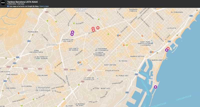The width and height of the screenshot is (200, 107).
Task: Click the LA MARINA DE PORT label
Action: [x=80, y=105]
